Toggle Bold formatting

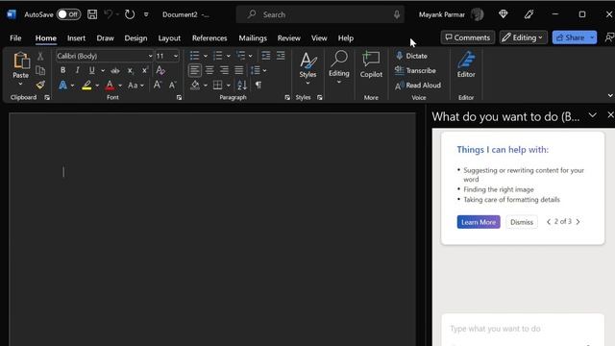pyautogui.click(x=62, y=70)
